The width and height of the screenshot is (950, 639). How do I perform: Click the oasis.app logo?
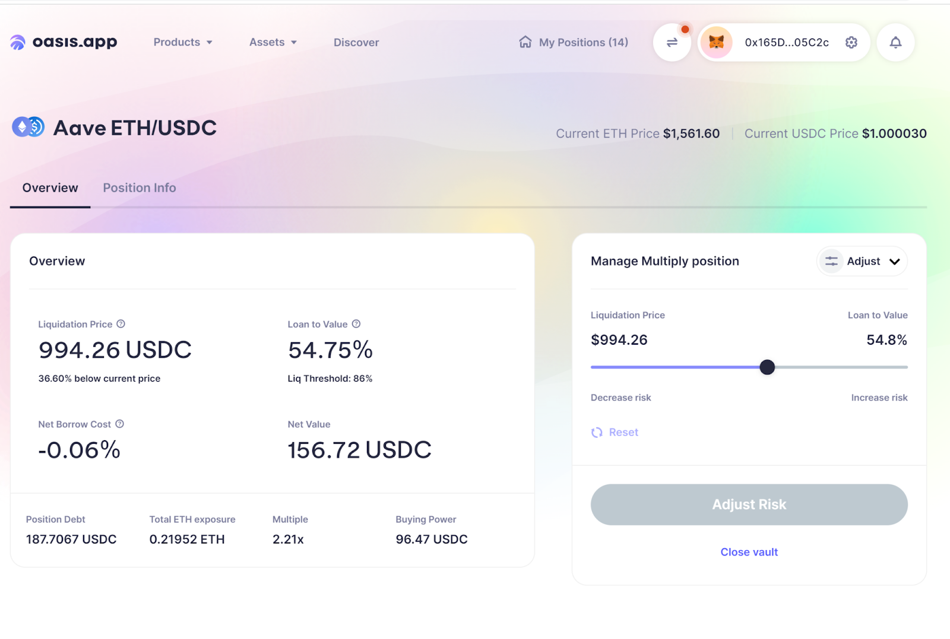pyautogui.click(x=64, y=42)
